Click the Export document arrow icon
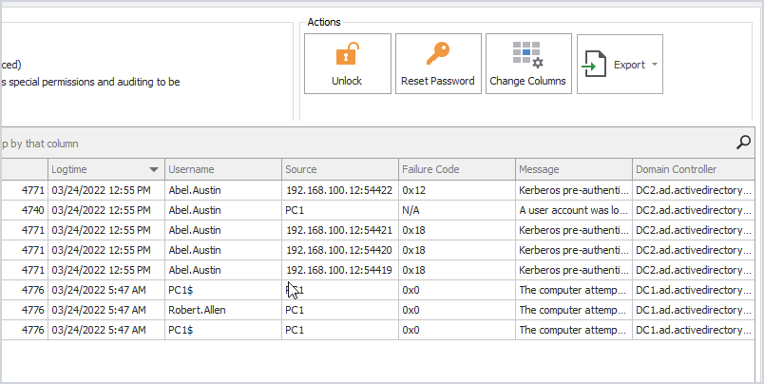This screenshot has height=384, width=764. [x=595, y=64]
